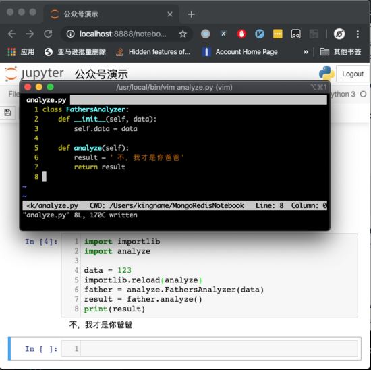Click the browser forward arrow

coord(30,34)
